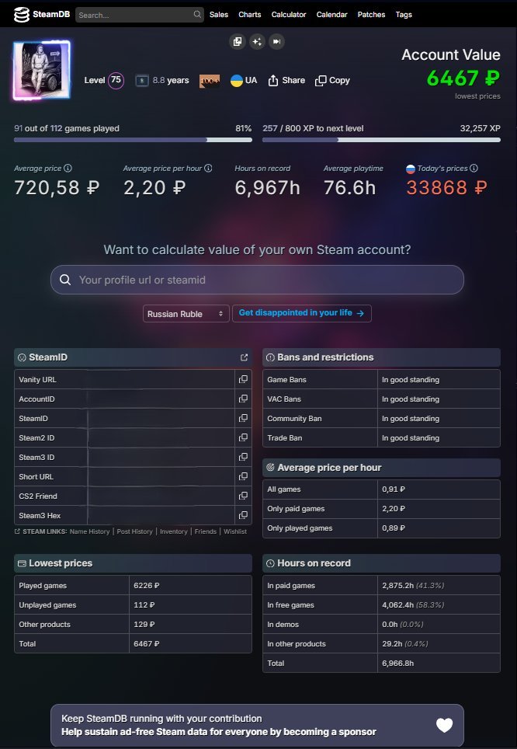Click the heart icon in sponsor banner
Viewport: 517px width, 749px height.
pos(444,725)
